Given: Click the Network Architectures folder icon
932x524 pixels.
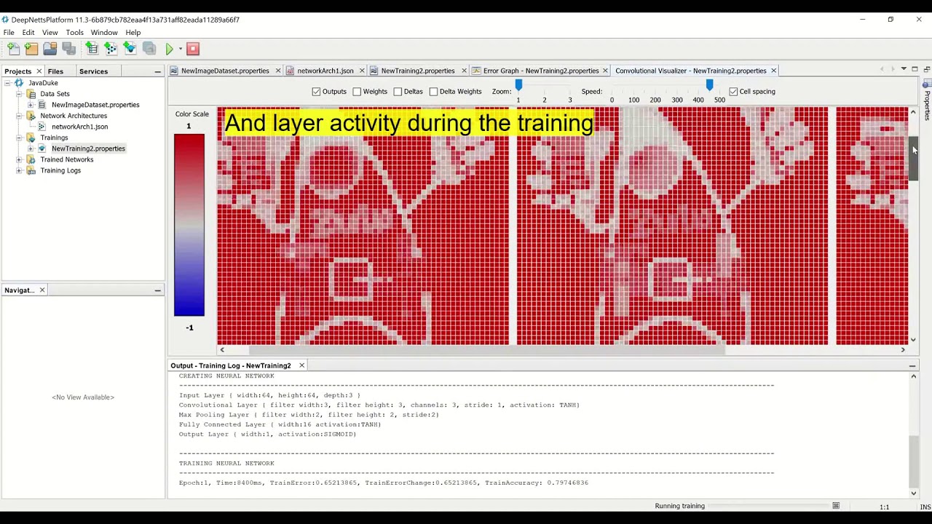Looking at the screenshot, I should point(31,116).
